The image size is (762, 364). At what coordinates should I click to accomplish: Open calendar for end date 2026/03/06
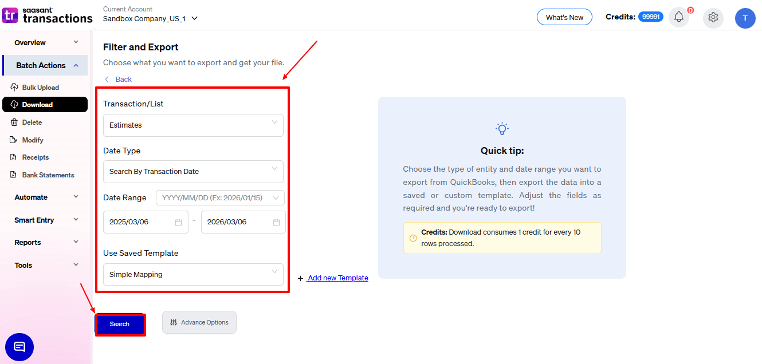click(x=276, y=222)
